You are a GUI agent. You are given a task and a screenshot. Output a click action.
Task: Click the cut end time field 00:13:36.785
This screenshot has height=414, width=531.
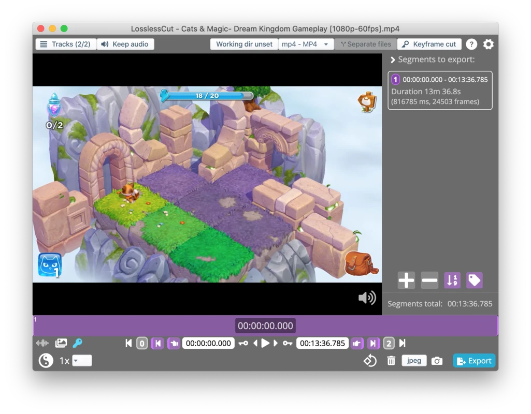point(322,343)
